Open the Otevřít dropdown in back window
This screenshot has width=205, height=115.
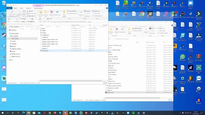(x=152, y=28)
